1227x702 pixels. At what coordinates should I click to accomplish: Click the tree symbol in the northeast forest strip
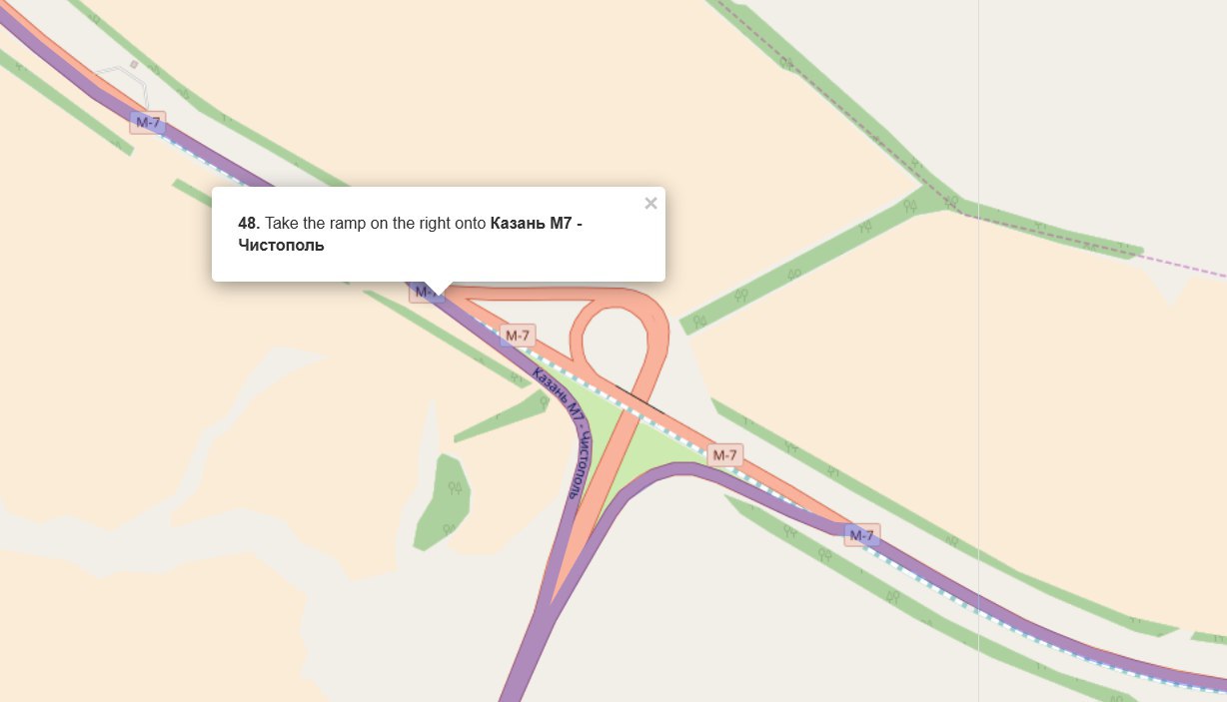click(910, 207)
